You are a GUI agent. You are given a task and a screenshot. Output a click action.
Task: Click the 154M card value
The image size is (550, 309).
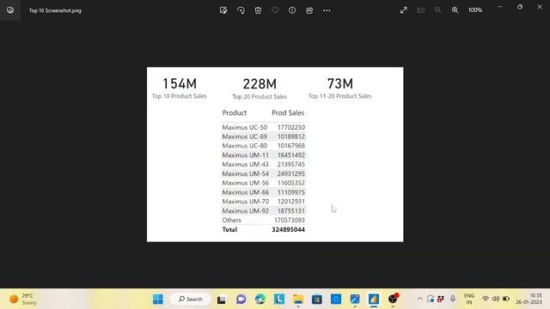(180, 84)
